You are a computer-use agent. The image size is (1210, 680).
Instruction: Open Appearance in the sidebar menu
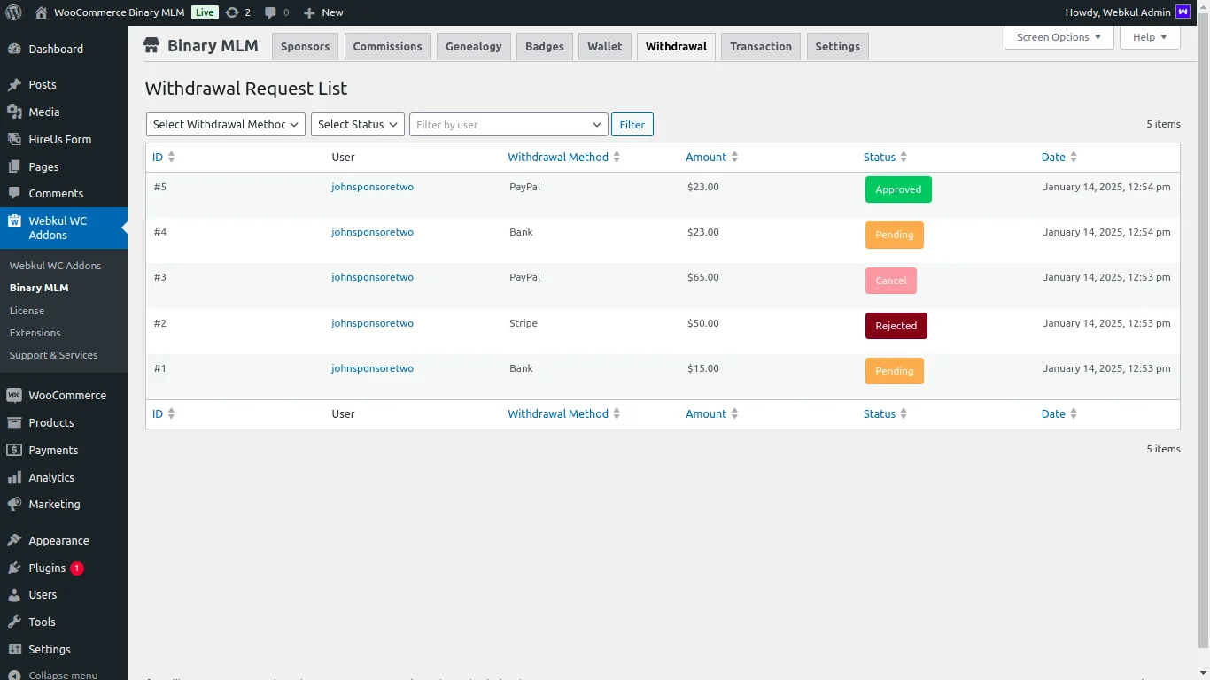(58, 540)
